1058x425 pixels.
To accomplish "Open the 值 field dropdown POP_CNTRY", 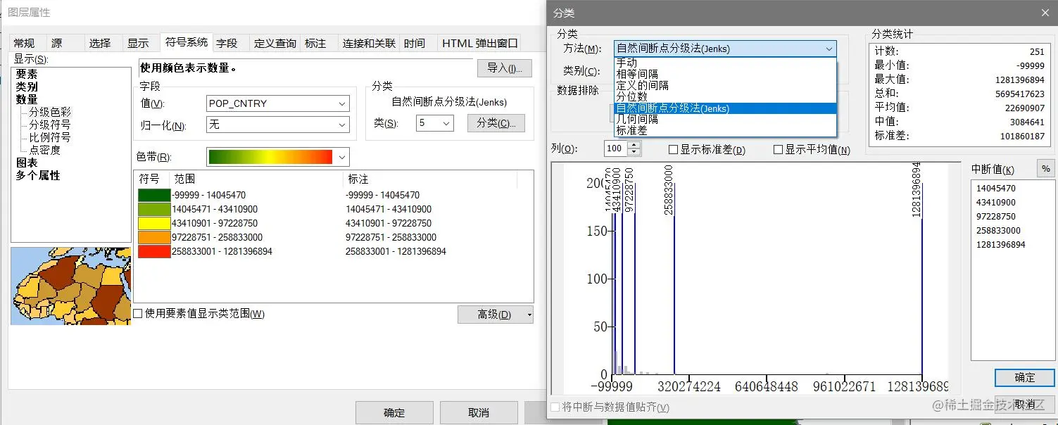I will coord(278,103).
